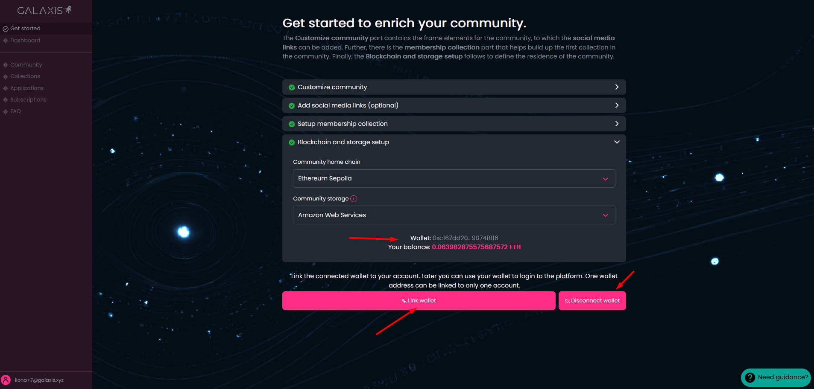Click the wallet address 0xc167dd20...9074f816
The image size is (814, 389).
coord(465,238)
